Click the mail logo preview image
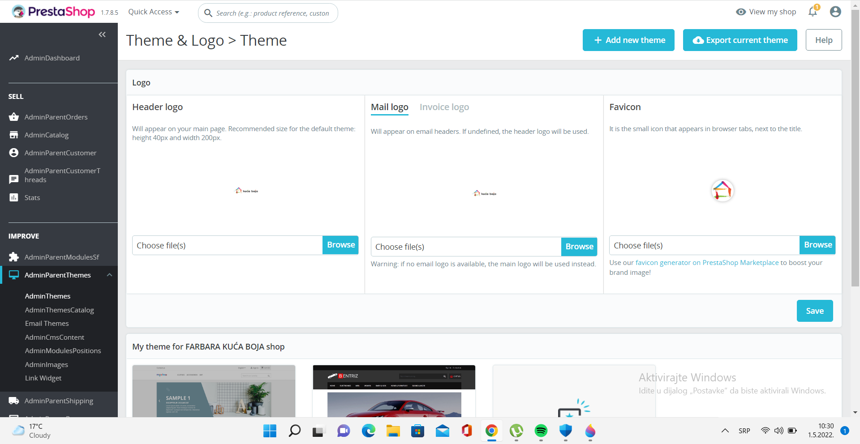 (x=485, y=193)
